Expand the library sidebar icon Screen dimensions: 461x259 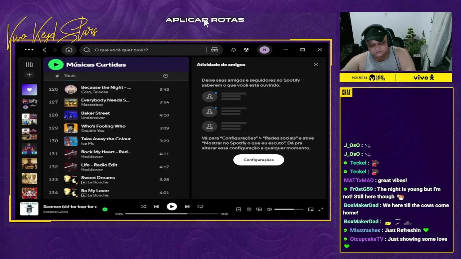click(29, 65)
